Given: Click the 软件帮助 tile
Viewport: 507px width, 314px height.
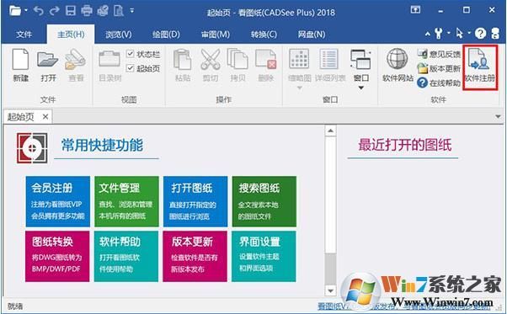Looking at the screenshot, I should [x=126, y=256].
